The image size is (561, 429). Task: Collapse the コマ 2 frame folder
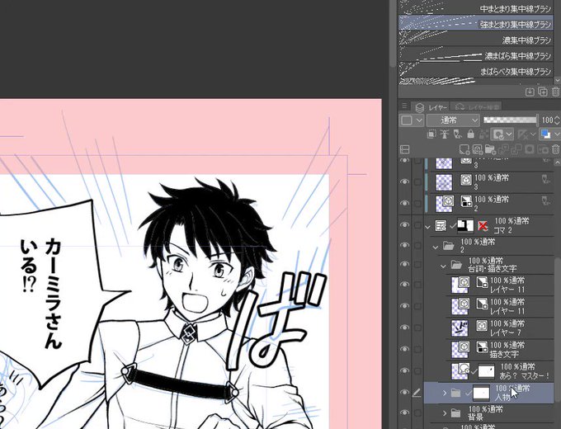coord(427,227)
